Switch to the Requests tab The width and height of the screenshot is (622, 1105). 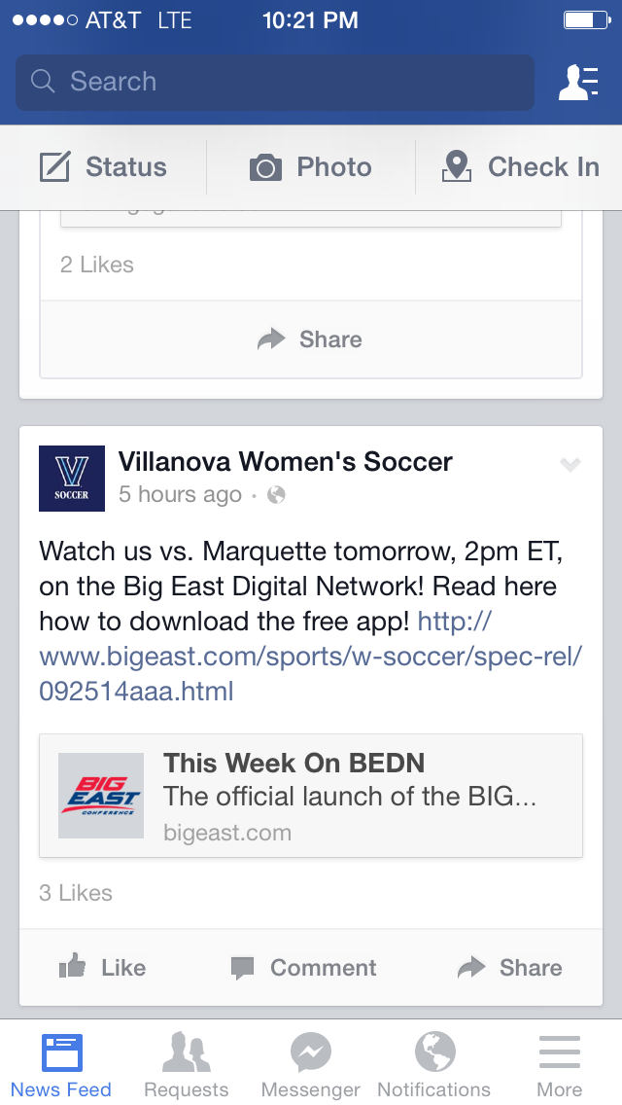point(186,1062)
